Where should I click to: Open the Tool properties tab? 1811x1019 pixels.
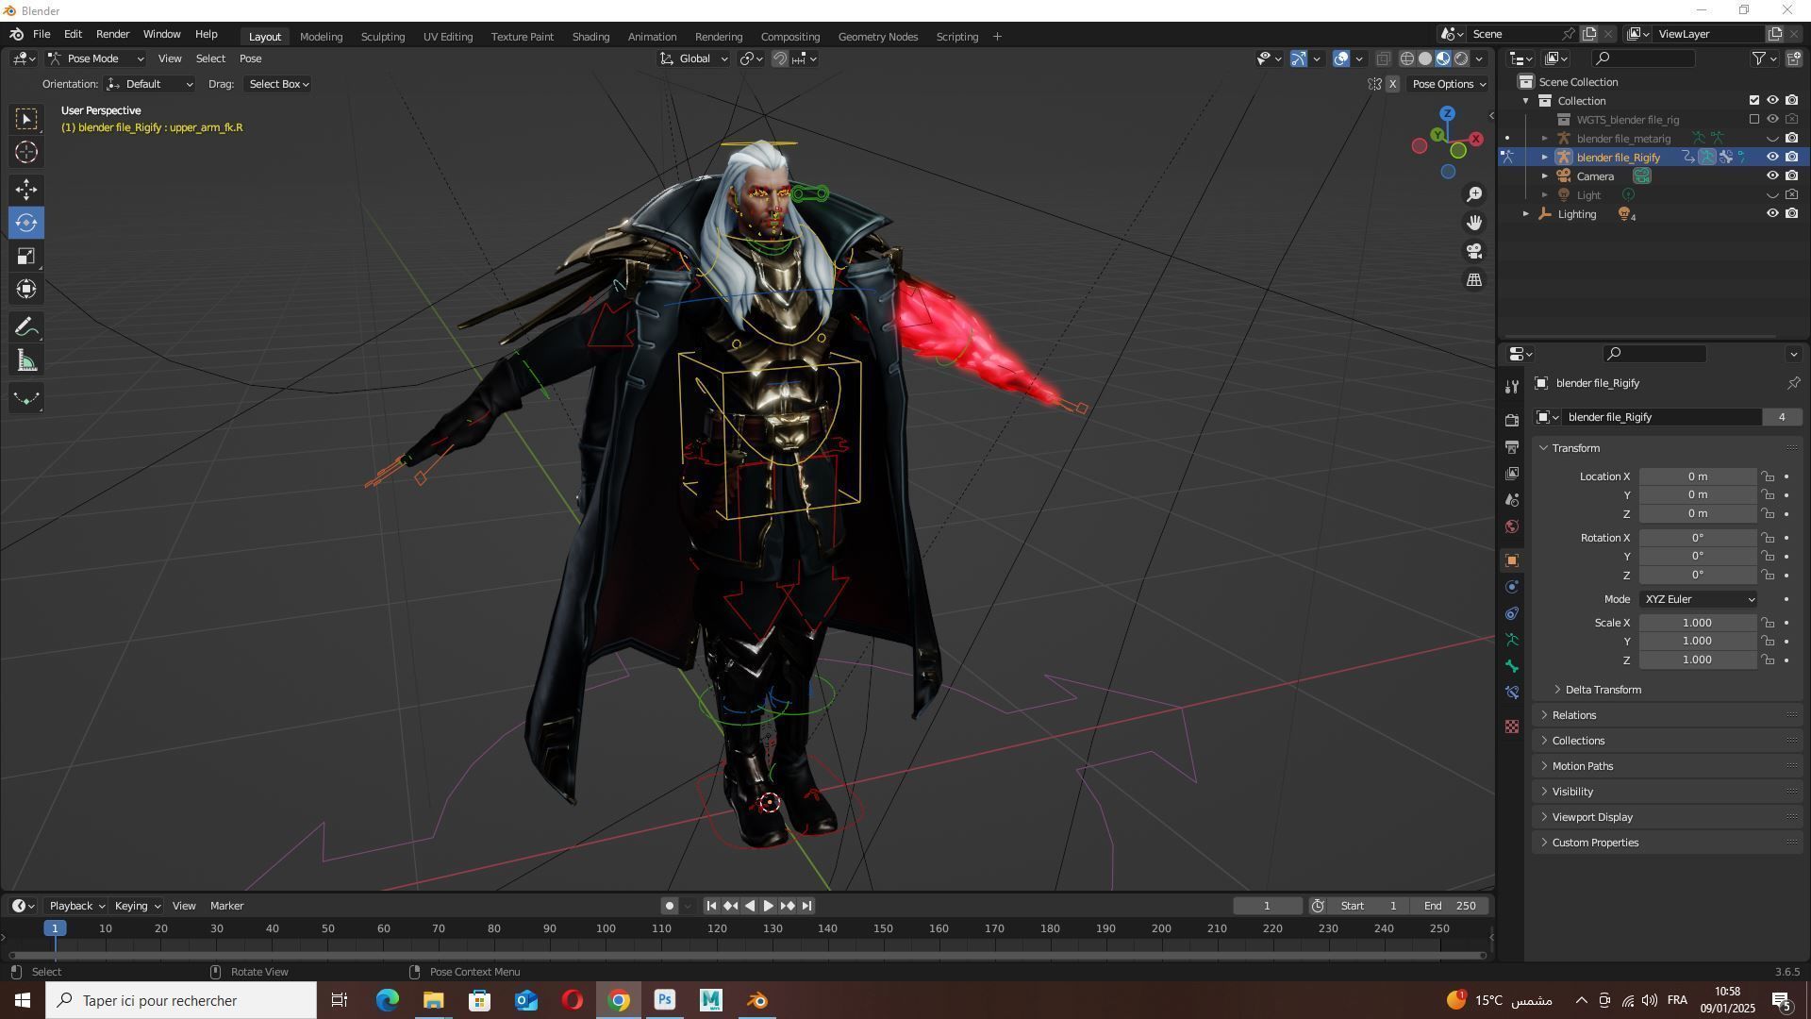coord(1512,387)
